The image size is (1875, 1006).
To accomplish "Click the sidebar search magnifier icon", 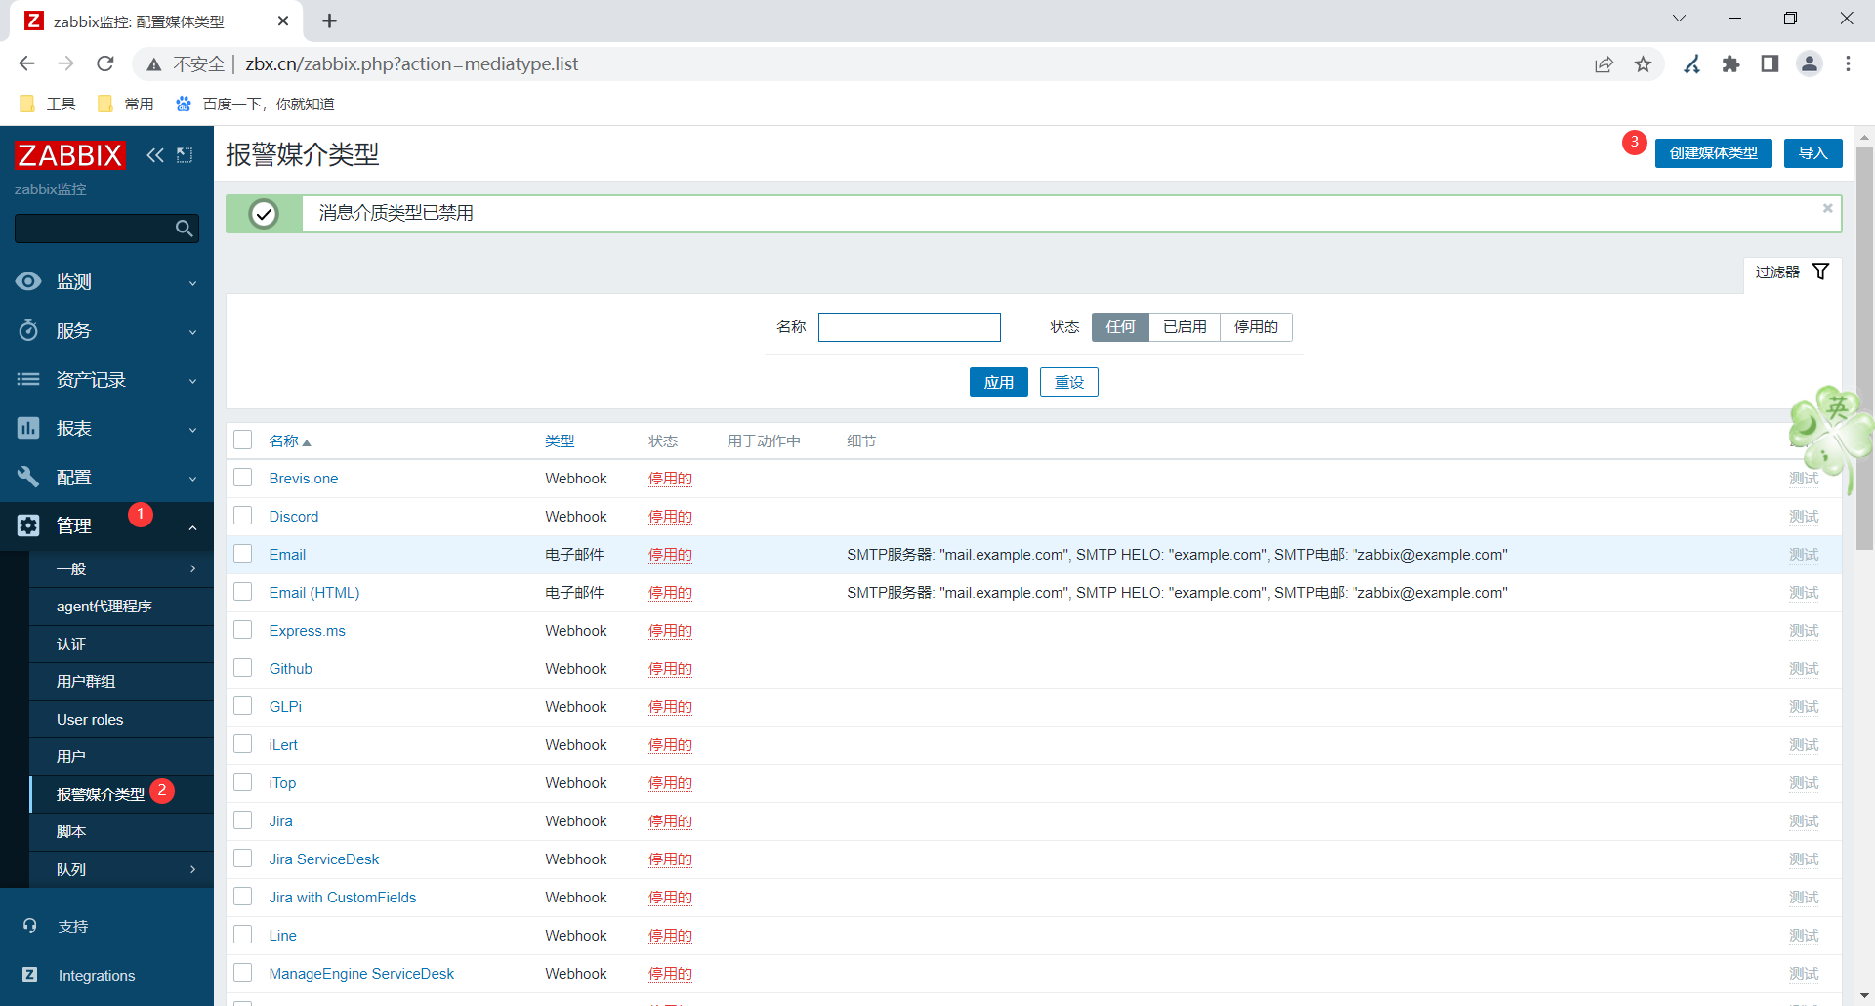I will coord(184,229).
